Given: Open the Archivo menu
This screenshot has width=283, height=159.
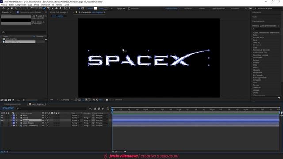Looking at the screenshot, I should point(4,5).
